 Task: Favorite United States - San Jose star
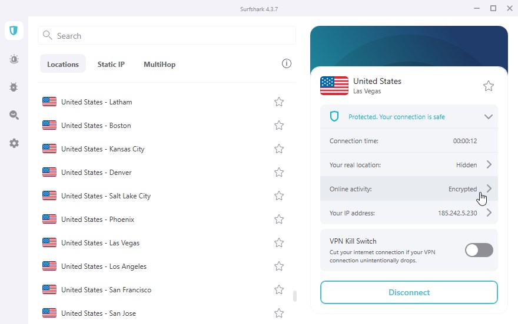tap(279, 313)
